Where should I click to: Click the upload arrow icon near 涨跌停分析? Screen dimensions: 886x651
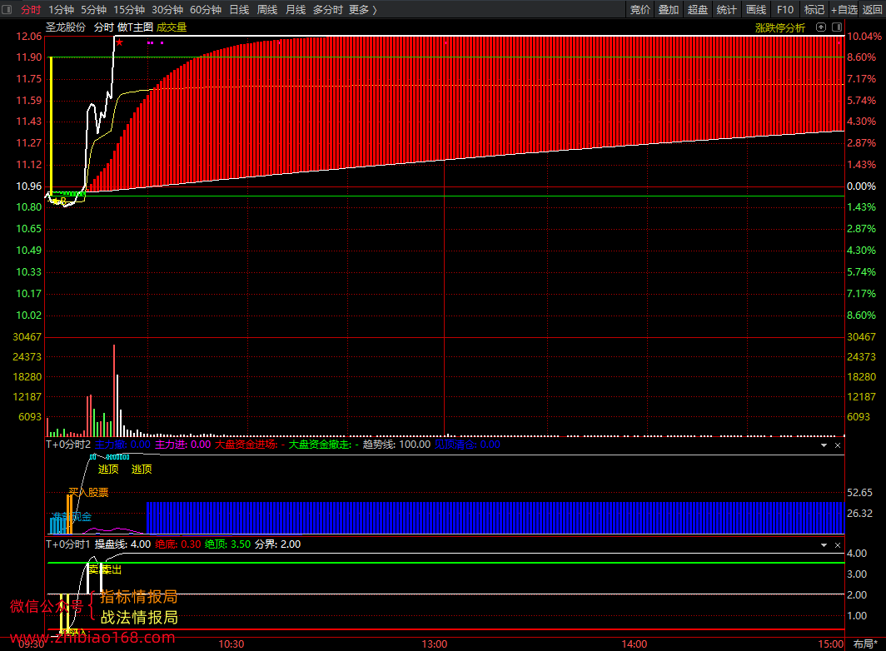tap(821, 27)
